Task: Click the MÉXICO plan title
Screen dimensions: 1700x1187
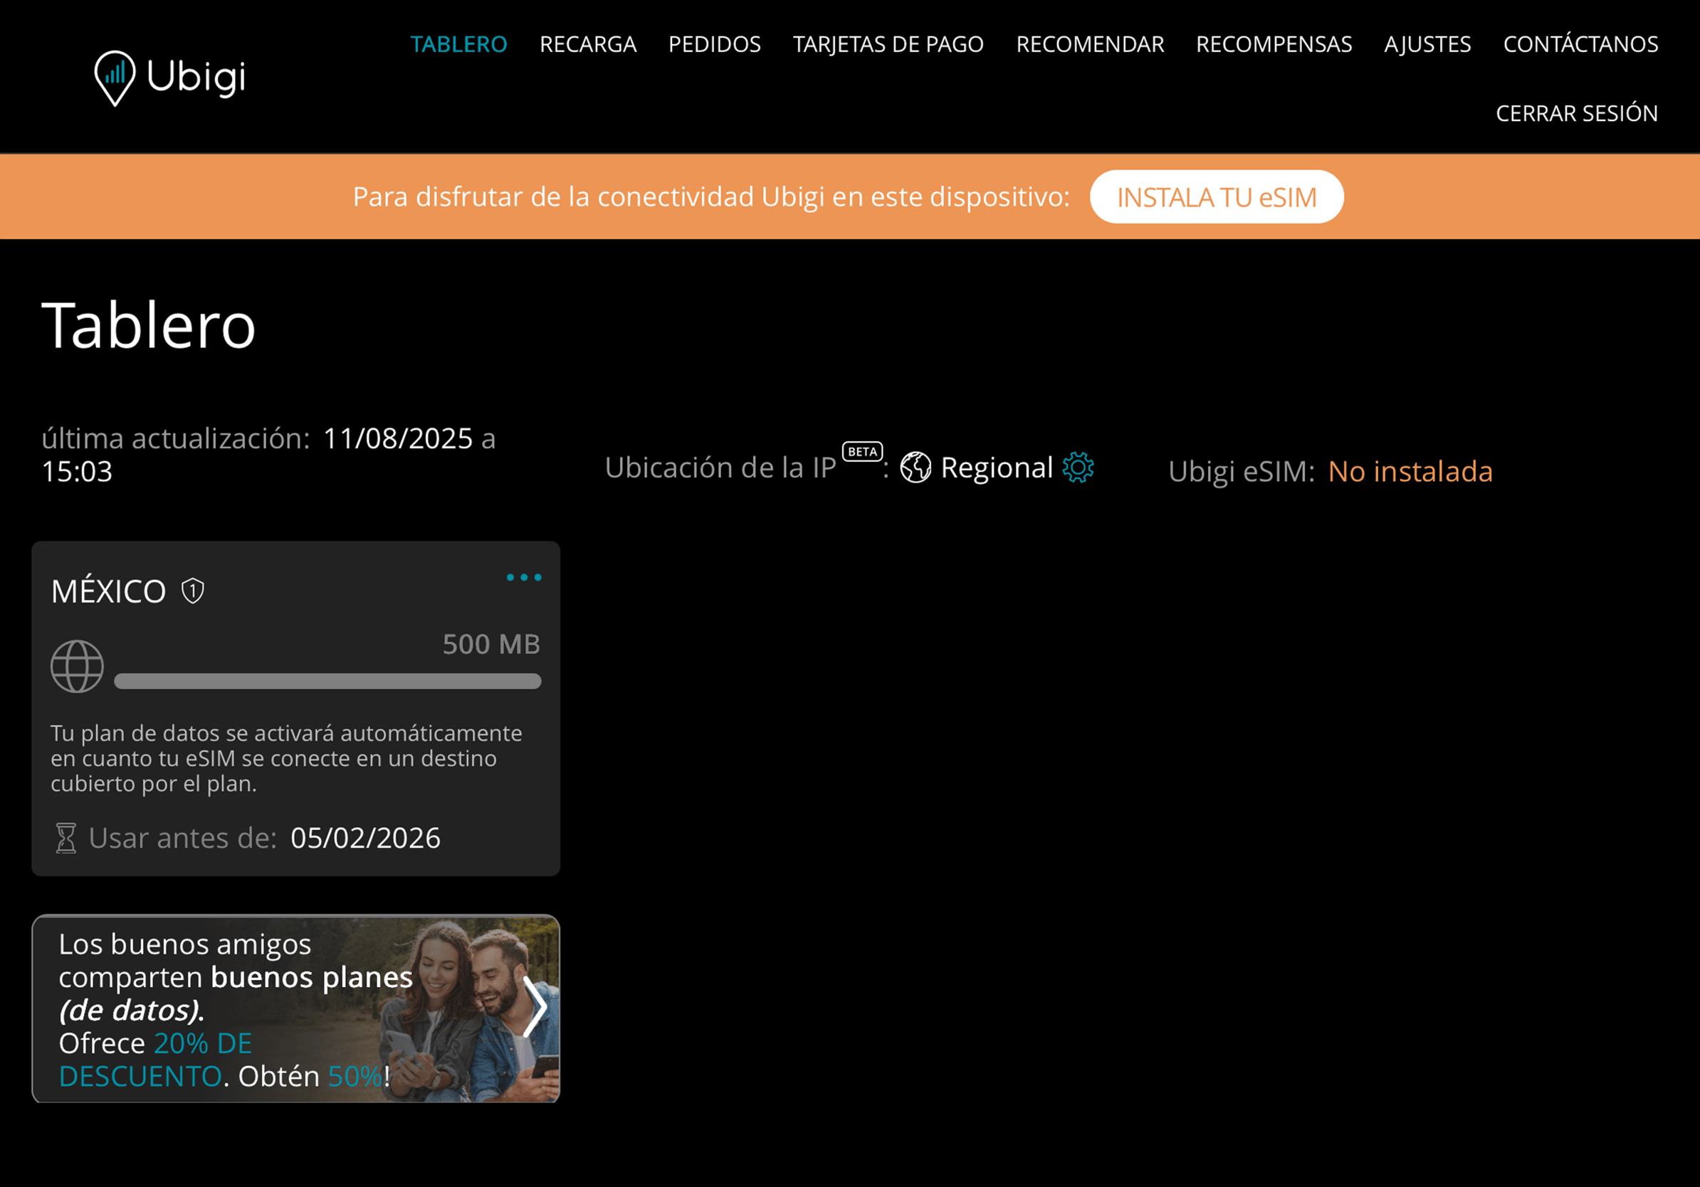Action: point(109,591)
